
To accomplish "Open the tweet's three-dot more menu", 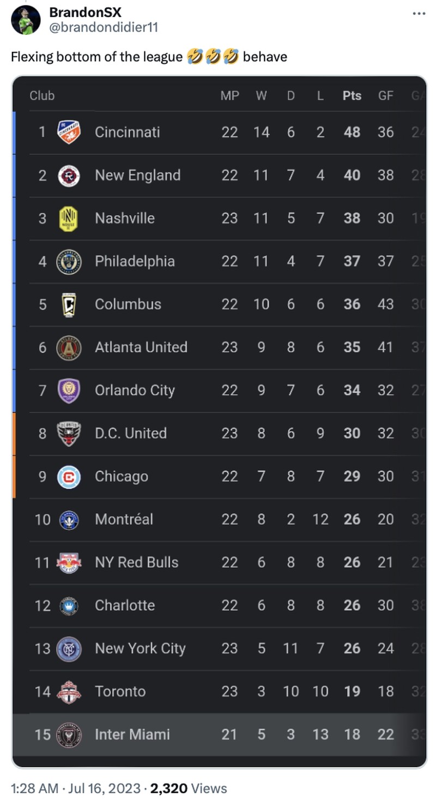I will coord(419,14).
